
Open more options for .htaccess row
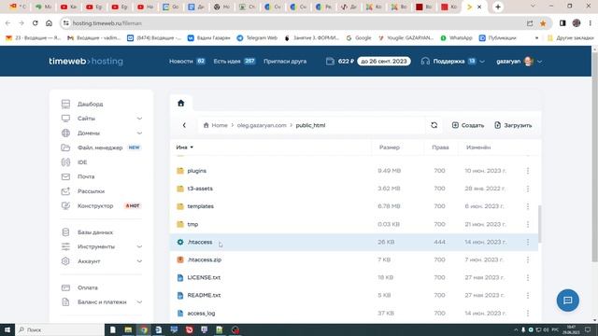(528, 243)
